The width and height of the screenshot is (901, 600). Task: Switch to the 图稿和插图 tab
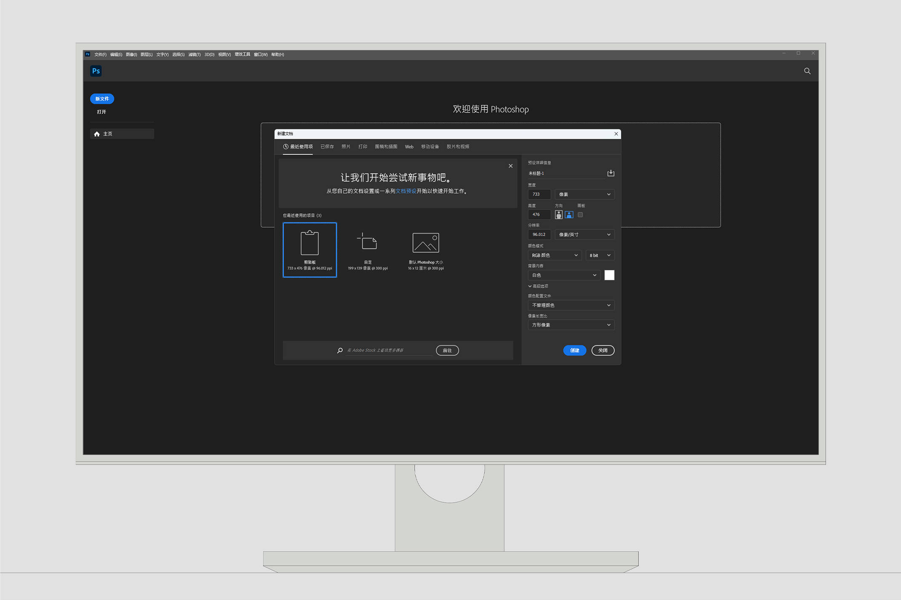point(386,147)
